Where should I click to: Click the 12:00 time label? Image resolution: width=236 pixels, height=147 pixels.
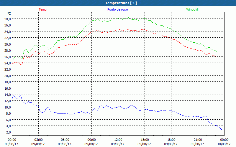point(118,140)
